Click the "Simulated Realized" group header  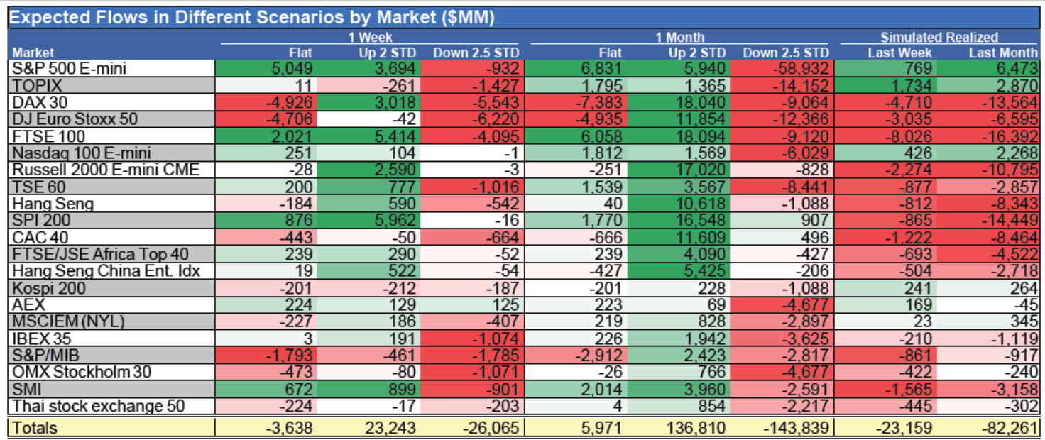[x=939, y=38]
